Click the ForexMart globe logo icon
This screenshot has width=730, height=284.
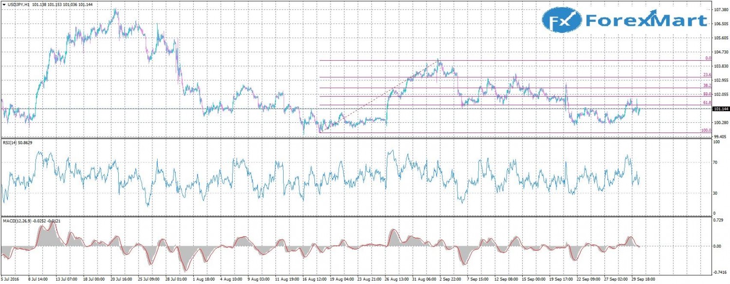click(x=562, y=20)
